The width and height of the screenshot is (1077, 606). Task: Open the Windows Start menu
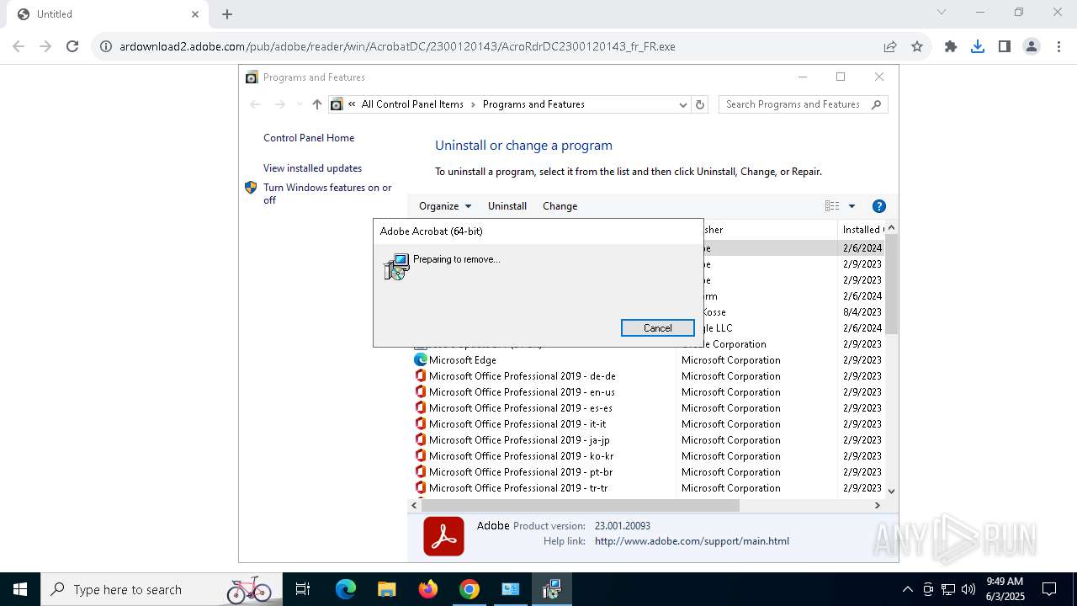[20, 589]
